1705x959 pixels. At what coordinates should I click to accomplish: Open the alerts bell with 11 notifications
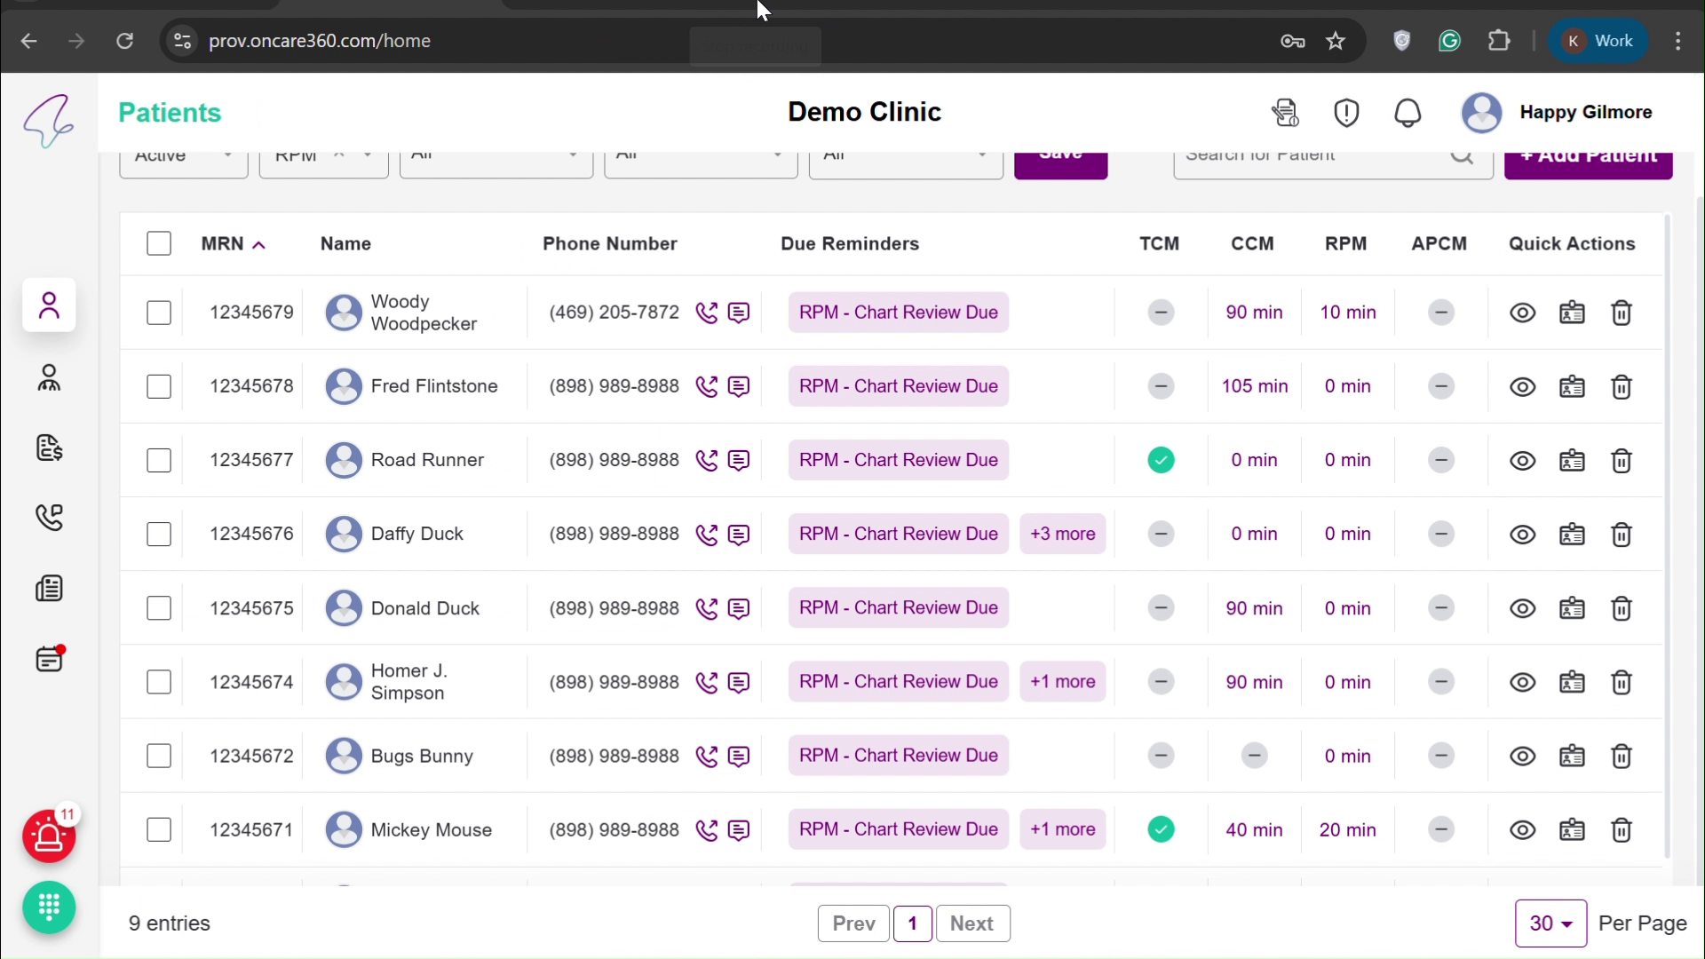[51, 836]
